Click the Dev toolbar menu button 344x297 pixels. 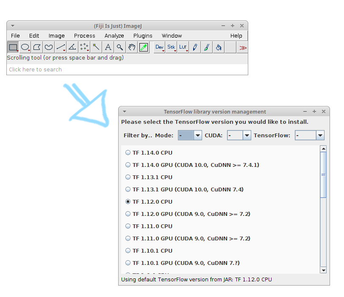159,47
